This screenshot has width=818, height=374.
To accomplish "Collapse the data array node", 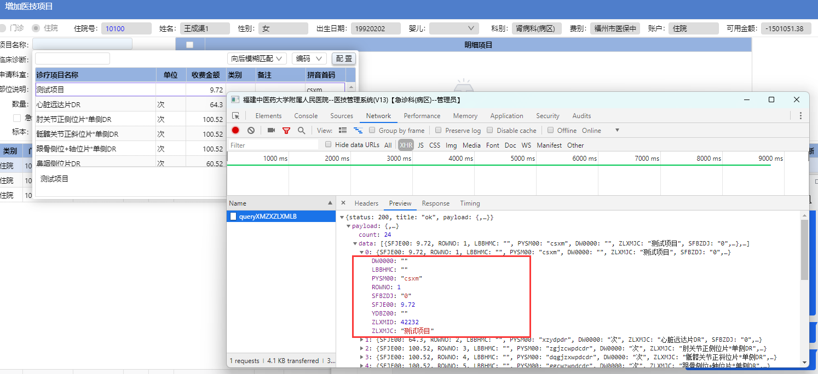I will 355,243.
